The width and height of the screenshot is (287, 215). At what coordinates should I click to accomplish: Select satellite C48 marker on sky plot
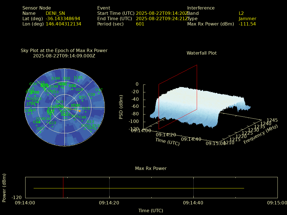pos(82,120)
